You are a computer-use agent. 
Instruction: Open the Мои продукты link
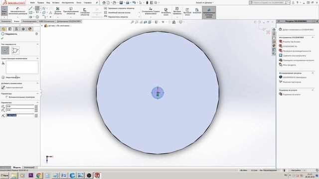pyautogui.click(x=289, y=65)
